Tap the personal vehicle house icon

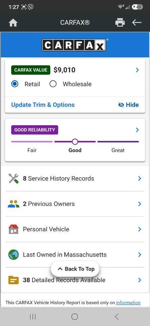tap(14, 229)
